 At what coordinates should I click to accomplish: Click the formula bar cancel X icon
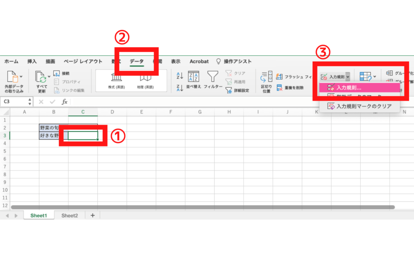point(41,102)
